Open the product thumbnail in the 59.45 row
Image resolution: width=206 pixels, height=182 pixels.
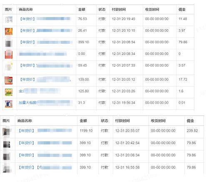pyautogui.click(x=9, y=66)
